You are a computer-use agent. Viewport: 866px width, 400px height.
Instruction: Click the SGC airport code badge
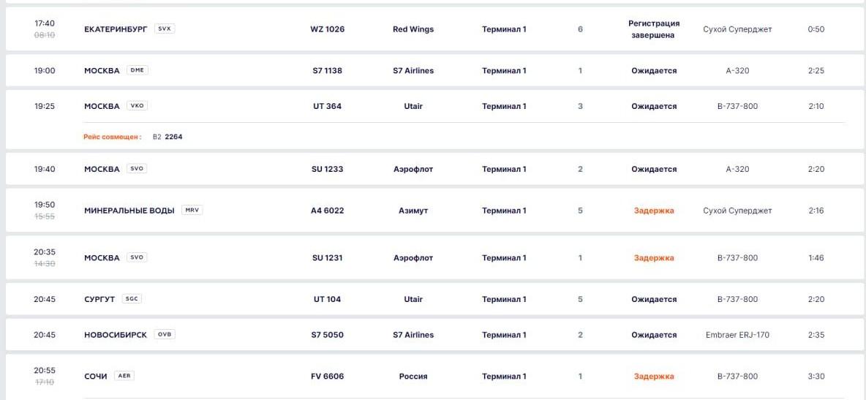(x=132, y=299)
